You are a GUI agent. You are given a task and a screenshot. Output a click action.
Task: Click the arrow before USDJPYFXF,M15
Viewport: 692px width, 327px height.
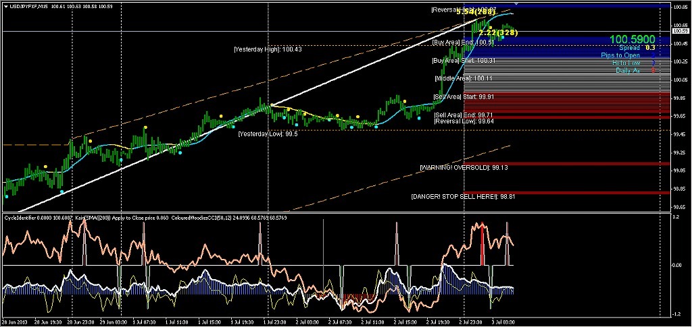pyautogui.click(x=5, y=7)
